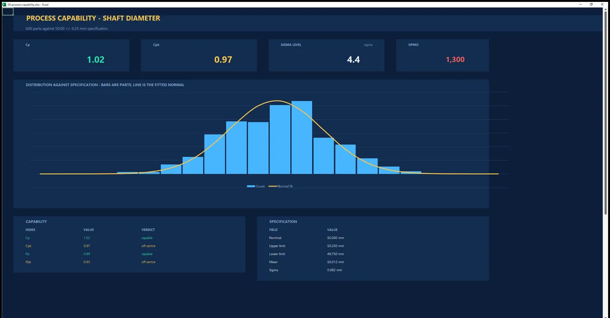Click the title bar text "28-process-capability.xlsx - Excel"
Viewport: 610px width, 318px height.
[x=28, y=4]
